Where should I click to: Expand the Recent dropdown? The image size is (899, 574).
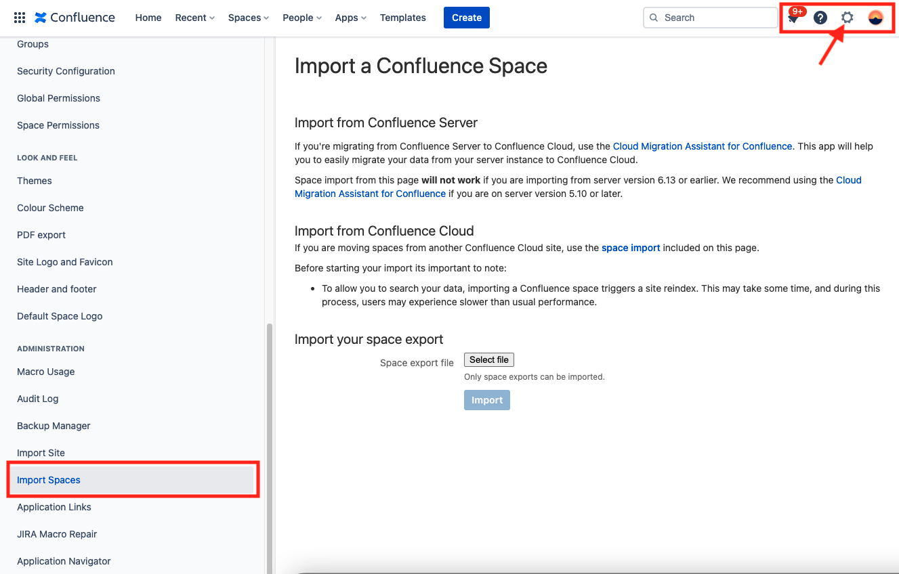click(x=195, y=18)
